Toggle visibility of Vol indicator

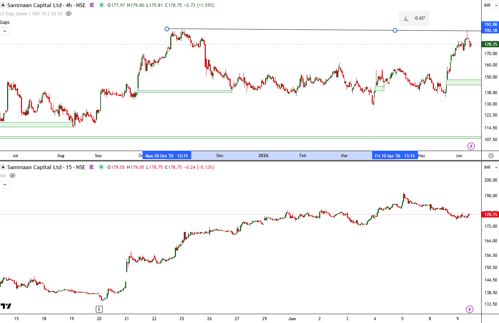click(12, 176)
